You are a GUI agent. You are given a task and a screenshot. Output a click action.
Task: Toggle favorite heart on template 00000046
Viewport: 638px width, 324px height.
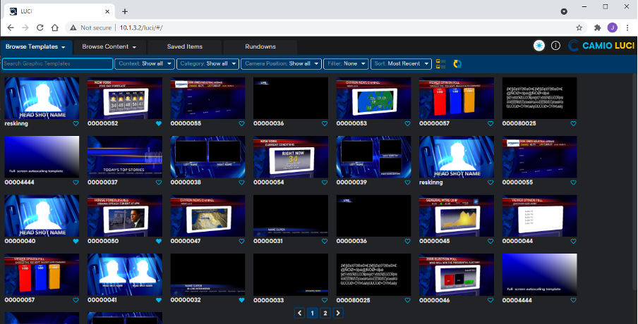490,300
